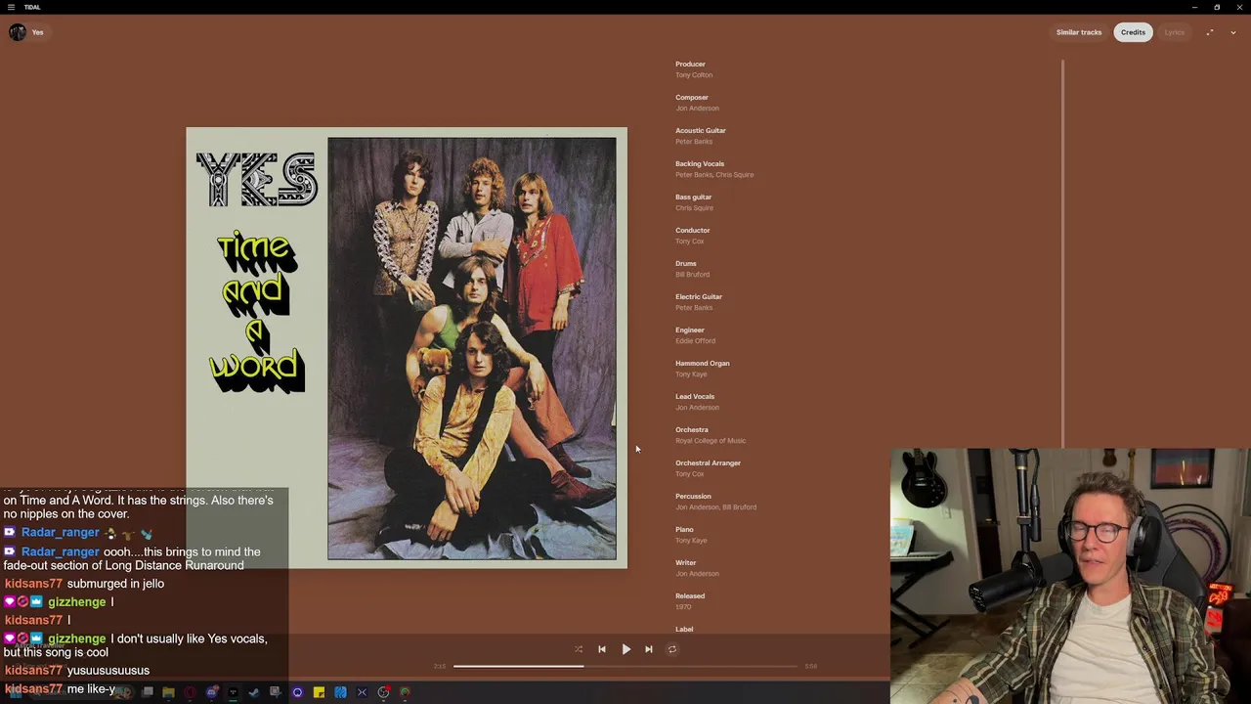Skip to the previous track
Image resolution: width=1251 pixels, height=704 pixels.
tap(602, 649)
